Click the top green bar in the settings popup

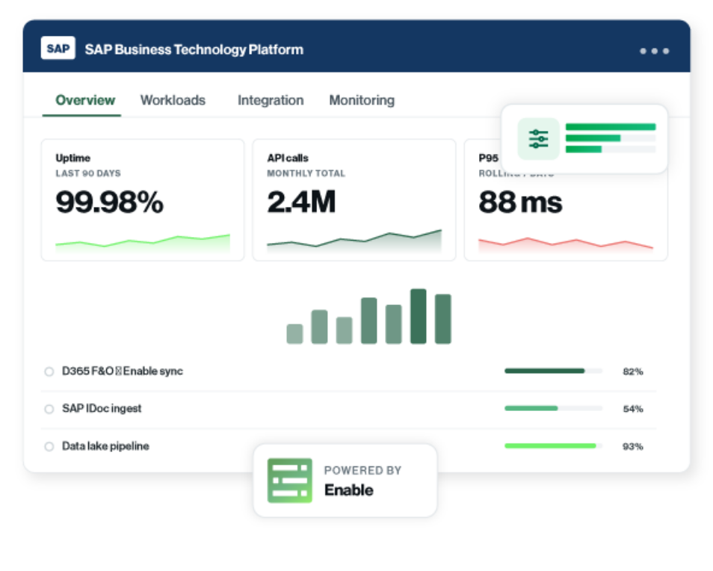pyautogui.click(x=611, y=127)
